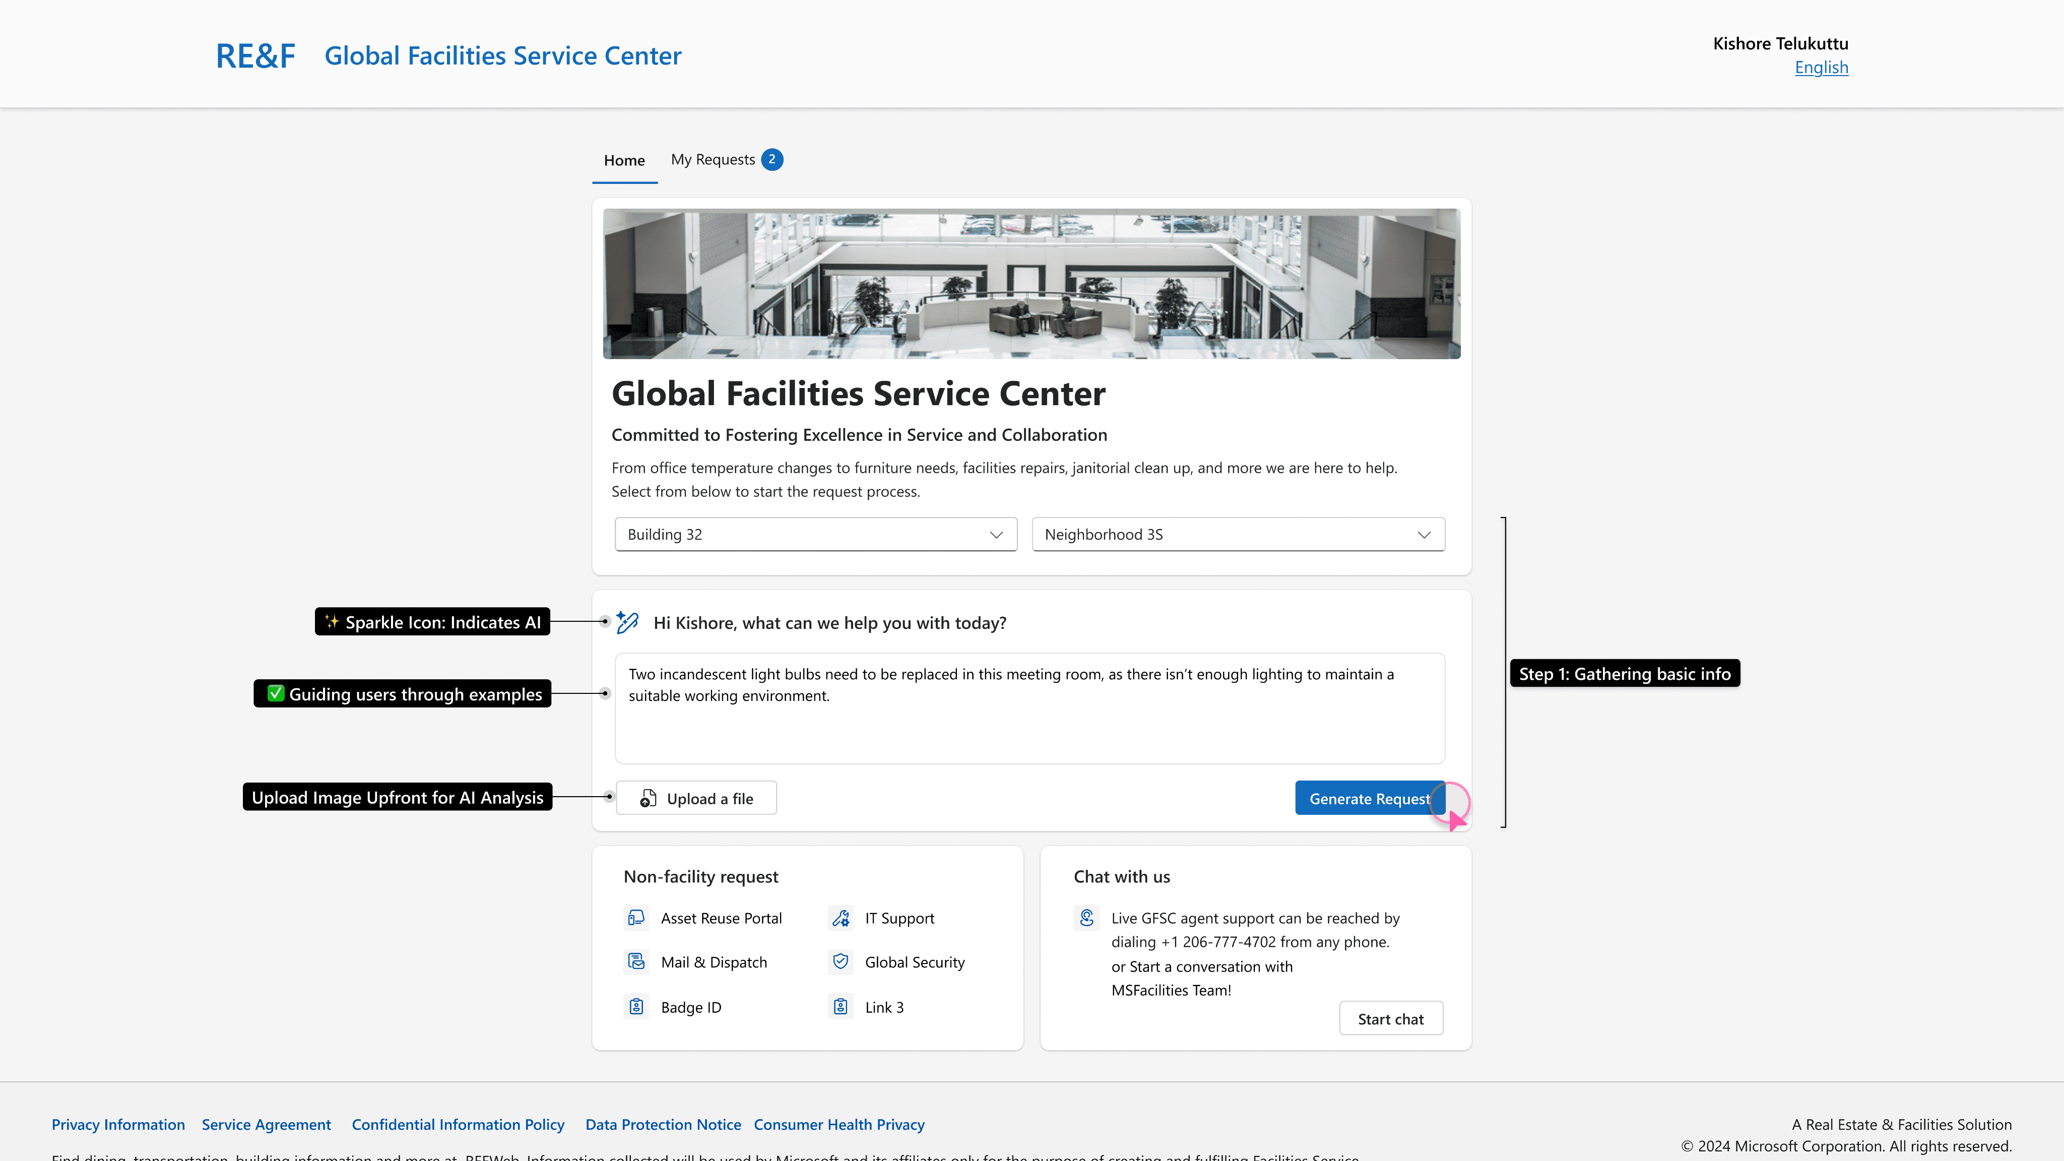Click the IT Support wrench icon
Screen dimensions: 2064x1161
click(x=841, y=918)
